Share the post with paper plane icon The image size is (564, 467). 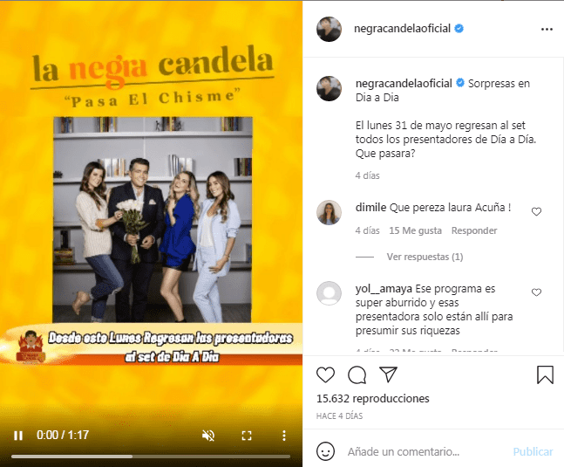click(x=389, y=374)
